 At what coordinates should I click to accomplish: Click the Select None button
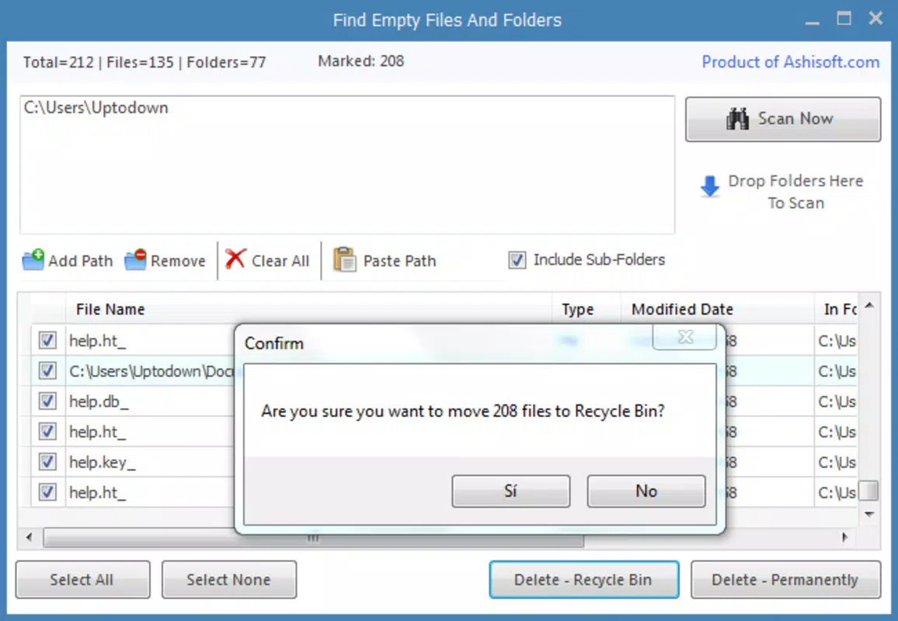pyautogui.click(x=229, y=580)
